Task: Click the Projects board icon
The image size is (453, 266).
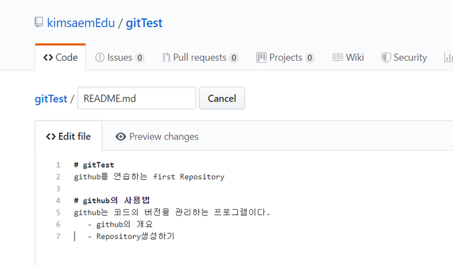Action: tap(261, 58)
